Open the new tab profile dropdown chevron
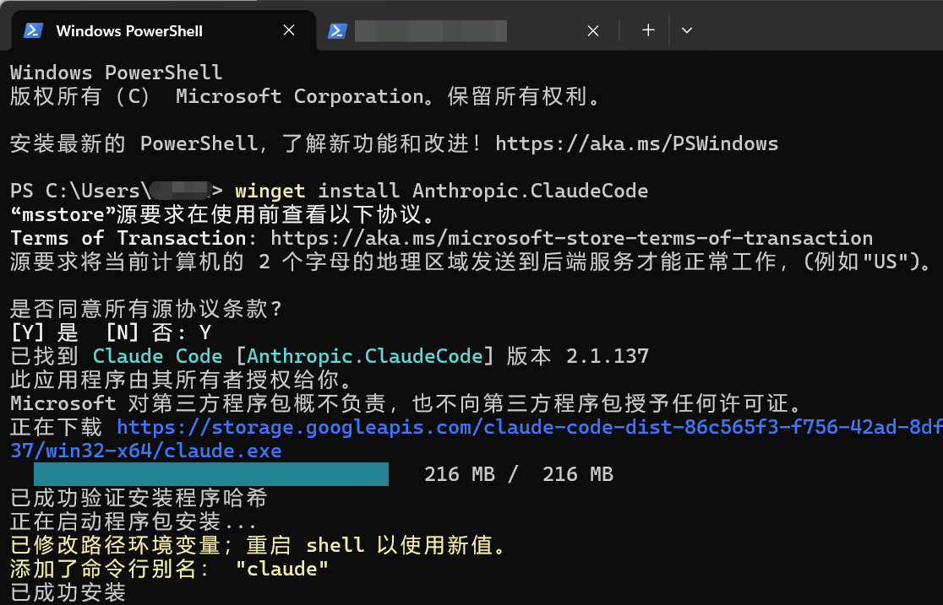The image size is (943, 605). (687, 30)
